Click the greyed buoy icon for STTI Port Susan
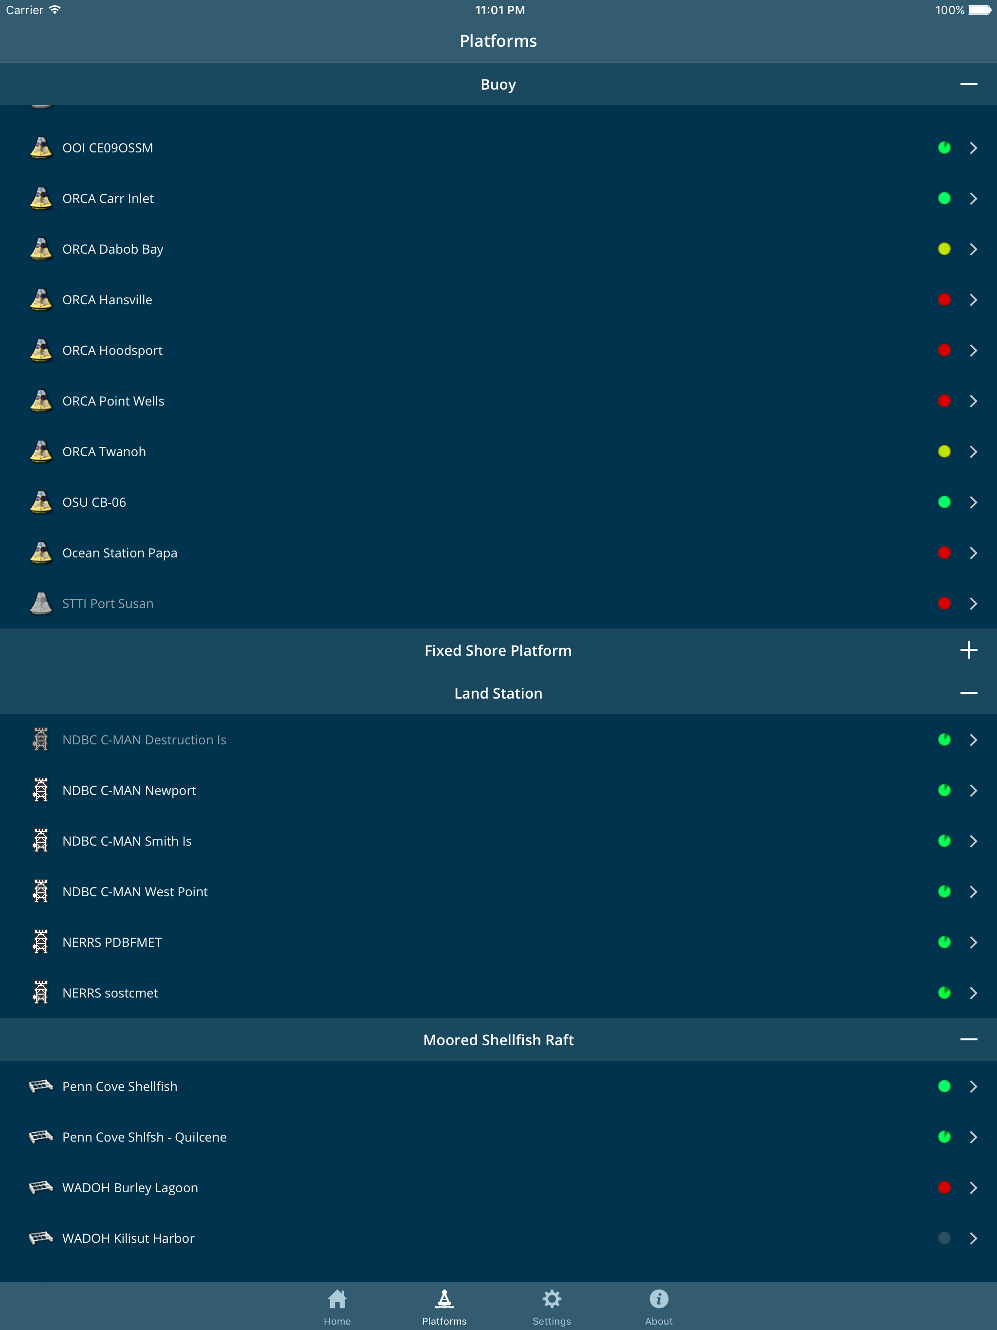The image size is (997, 1330). tap(41, 603)
